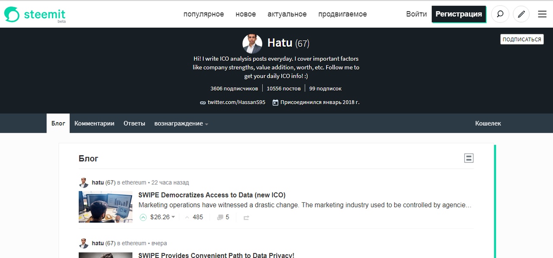Open the продвигаемое section
Viewport: 553px width, 258px height.
coord(343,14)
